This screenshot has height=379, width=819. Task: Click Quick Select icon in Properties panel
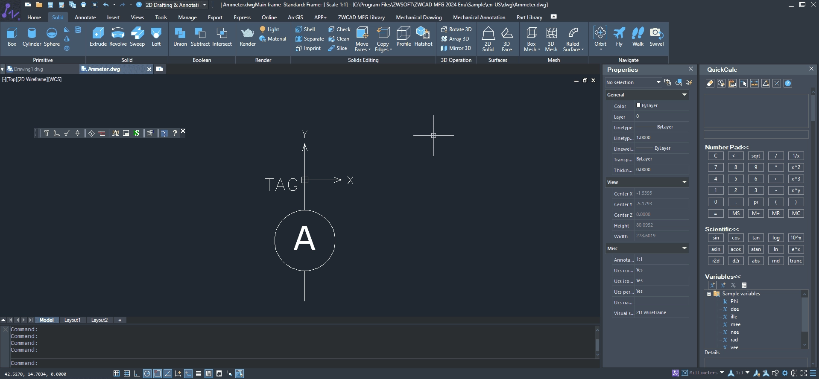coord(689,82)
